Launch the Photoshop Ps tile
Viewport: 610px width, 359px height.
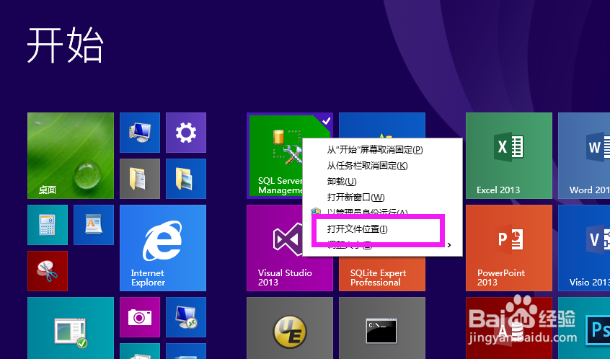coord(584,328)
